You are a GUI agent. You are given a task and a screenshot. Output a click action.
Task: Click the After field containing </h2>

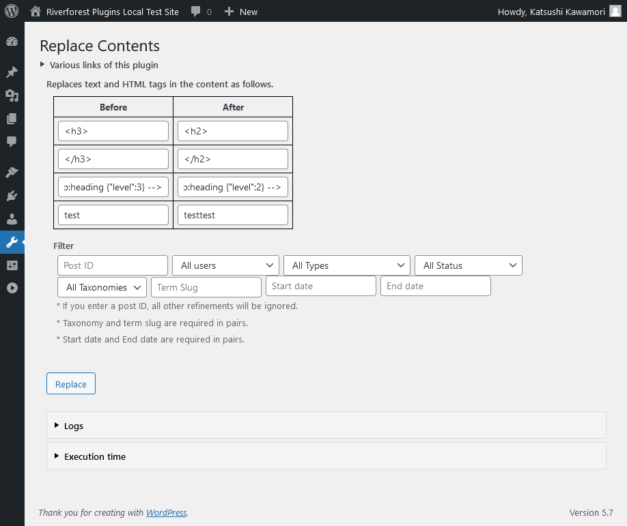(233, 159)
